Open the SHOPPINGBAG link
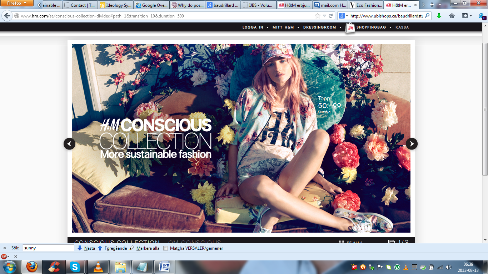 pos(371,27)
